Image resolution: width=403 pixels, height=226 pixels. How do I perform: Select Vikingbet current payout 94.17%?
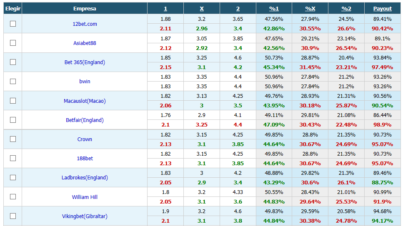coord(383,221)
